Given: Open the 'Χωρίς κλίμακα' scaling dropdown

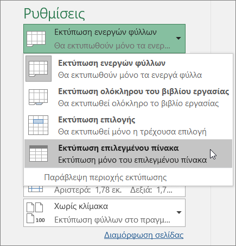Looking at the screenshot, I should pos(104,213).
